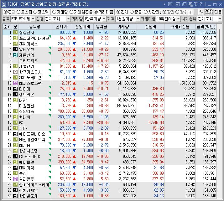
Task: Click the swap arrows icon beside 조회
Action: coord(201,12)
